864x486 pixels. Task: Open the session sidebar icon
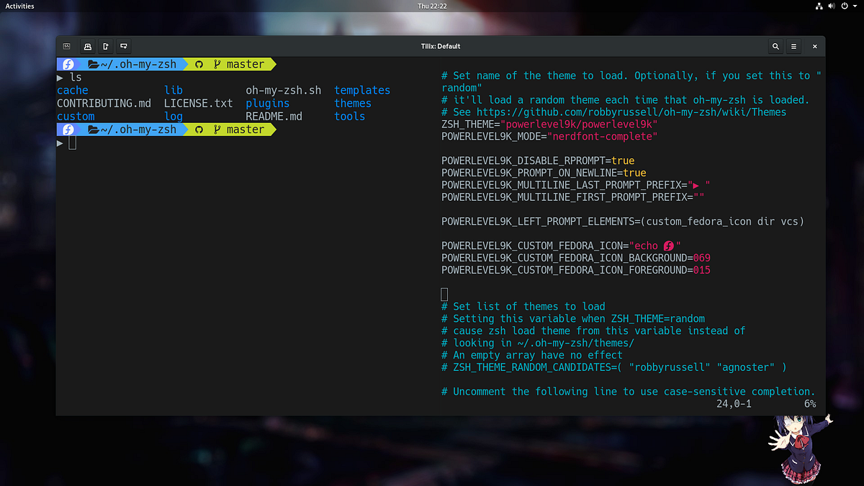click(x=66, y=46)
